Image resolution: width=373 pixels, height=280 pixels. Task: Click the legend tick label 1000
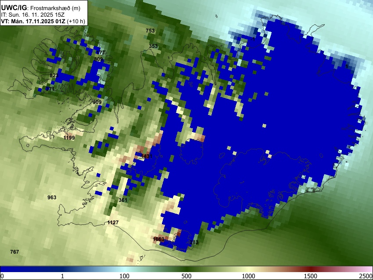coord(248,276)
